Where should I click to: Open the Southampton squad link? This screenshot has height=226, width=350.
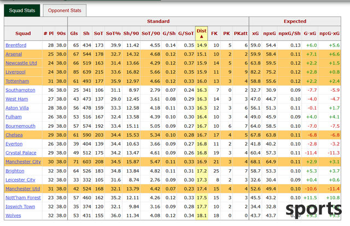click(20, 90)
